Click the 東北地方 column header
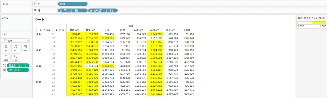327x98 pixels. [171, 30]
